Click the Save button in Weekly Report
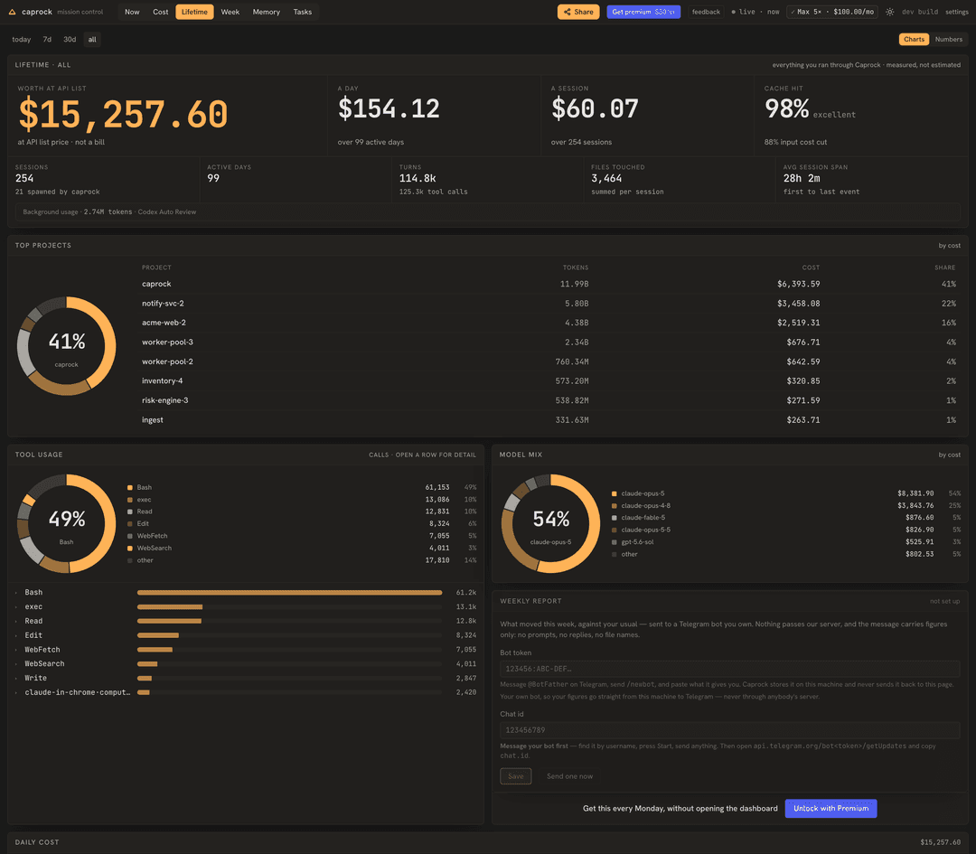This screenshot has width=976, height=854. [x=516, y=776]
